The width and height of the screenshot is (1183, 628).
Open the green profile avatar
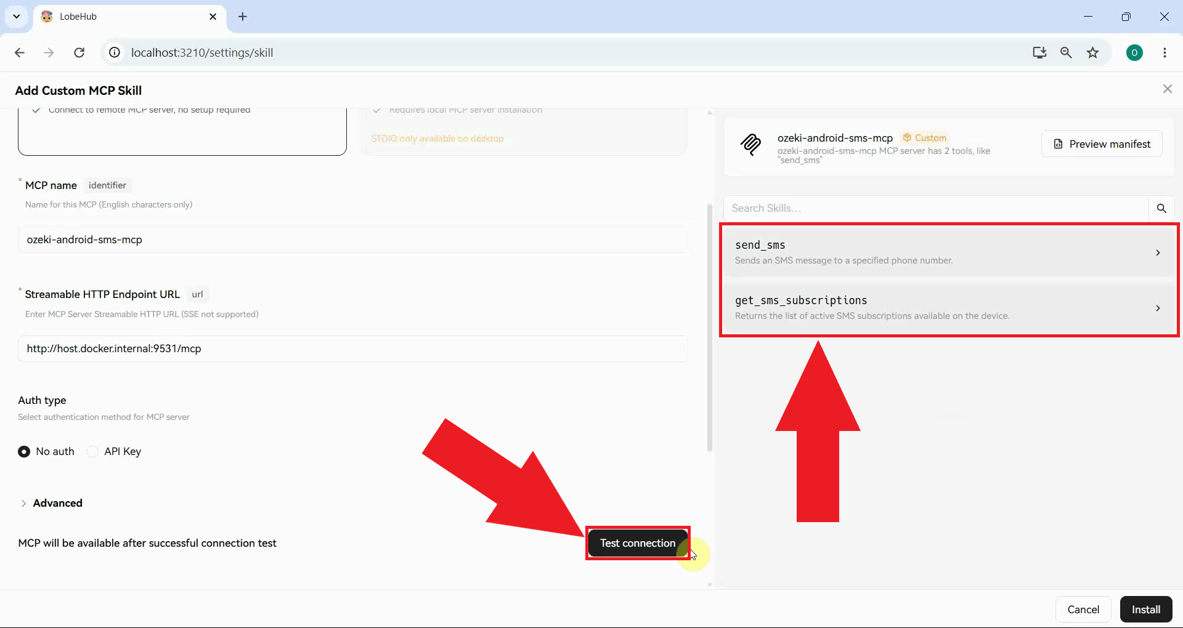[x=1134, y=52]
